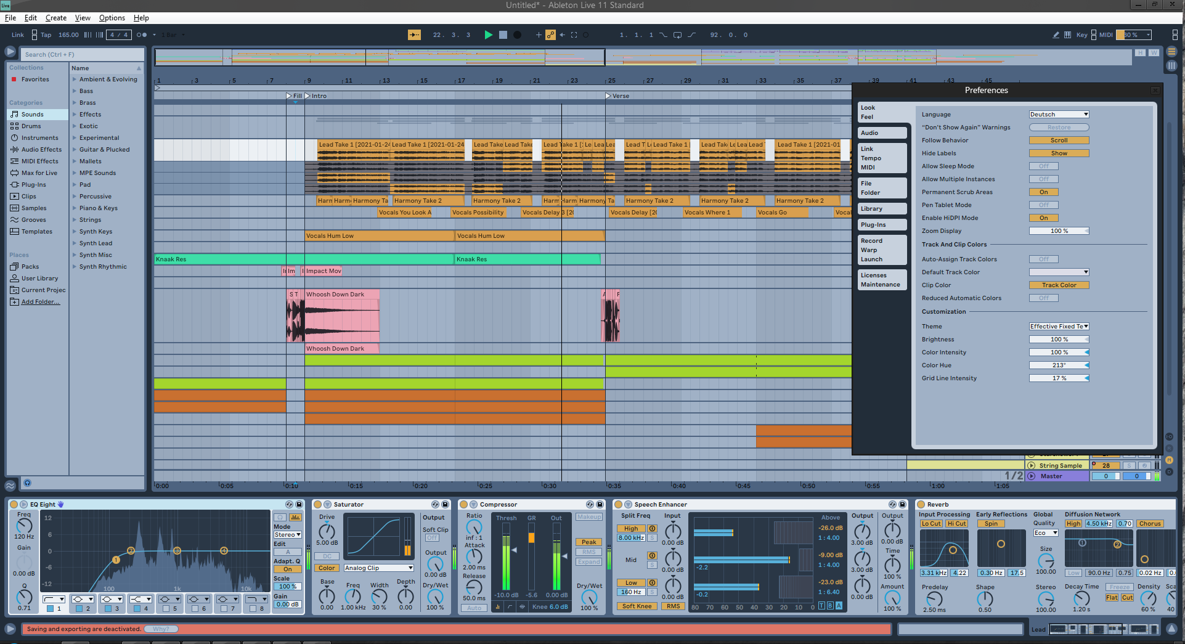The width and height of the screenshot is (1185, 644).
Task: Toggle the Reverb device activator
Action: pyautogui.click(x=921, y=505)
